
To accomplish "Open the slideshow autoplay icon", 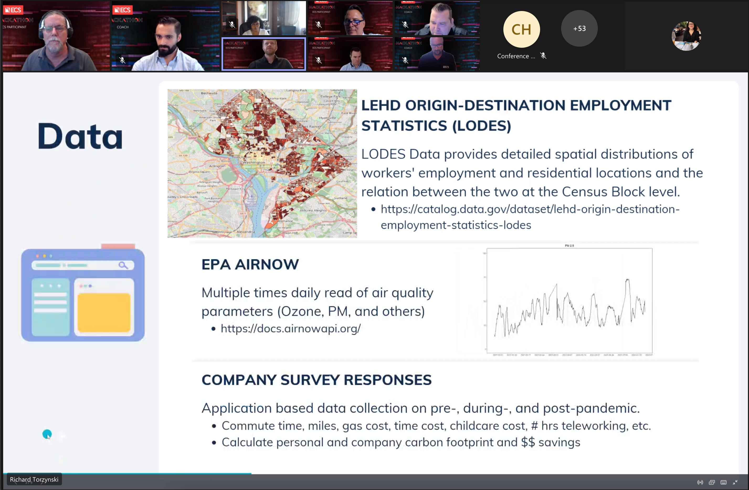I will (711, 482).
